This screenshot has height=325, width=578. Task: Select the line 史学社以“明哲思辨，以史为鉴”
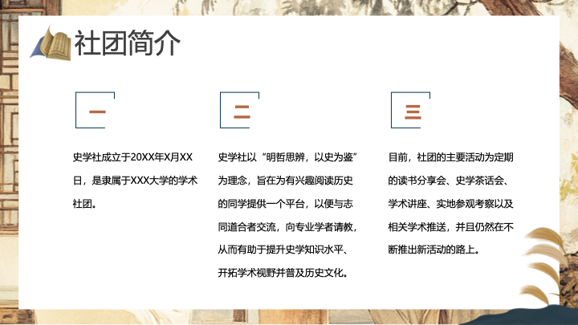pyautogui.click(x=287, y=157)
